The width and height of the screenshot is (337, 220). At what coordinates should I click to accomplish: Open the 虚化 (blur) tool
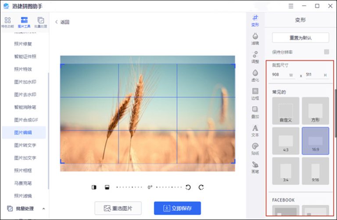pyautogui.click(x=255, y=75)
